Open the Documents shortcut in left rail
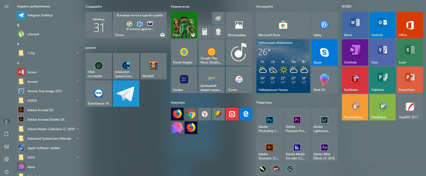 tap(6, 134)
